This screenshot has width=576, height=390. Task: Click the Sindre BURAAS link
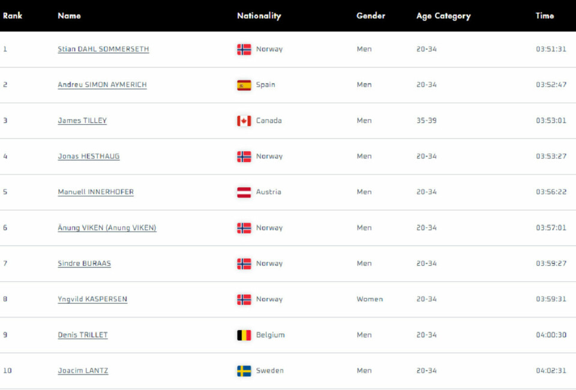pyautogui.click(x=84, y=263)
